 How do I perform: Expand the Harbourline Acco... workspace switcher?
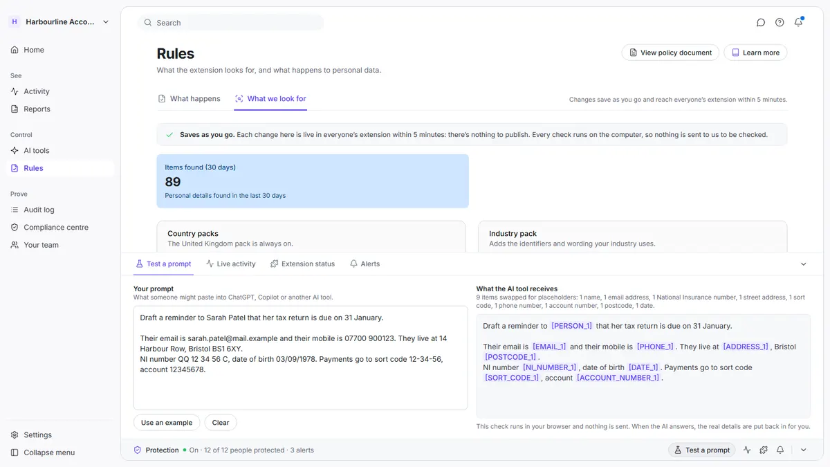tap(60, 22)
